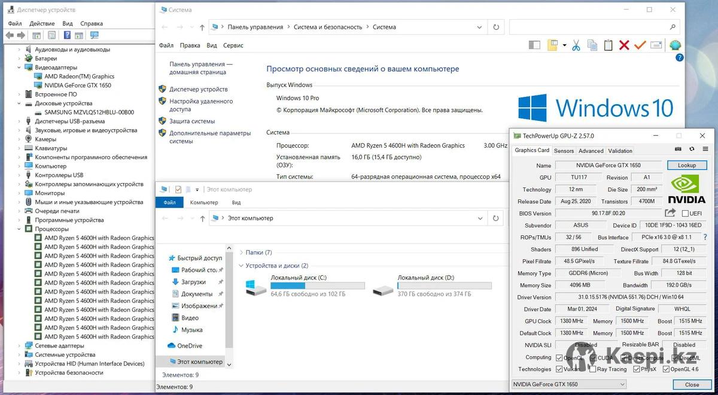Toggle the UEFI checkbox in GPU-Z
The height and width of the screenshot is (395, 718).
685,214
